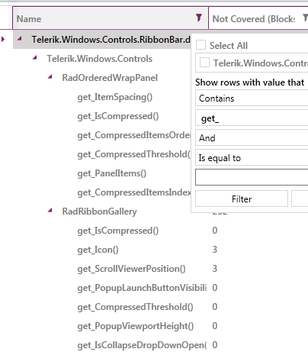Select the RadRibbonGallery row
The height and width of the screenshot is (352, 308).
point(100,212)
